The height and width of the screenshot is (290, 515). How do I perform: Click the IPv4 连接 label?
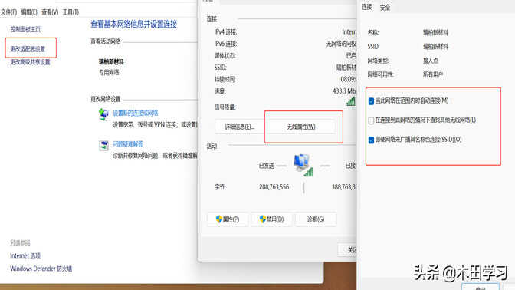225,32
